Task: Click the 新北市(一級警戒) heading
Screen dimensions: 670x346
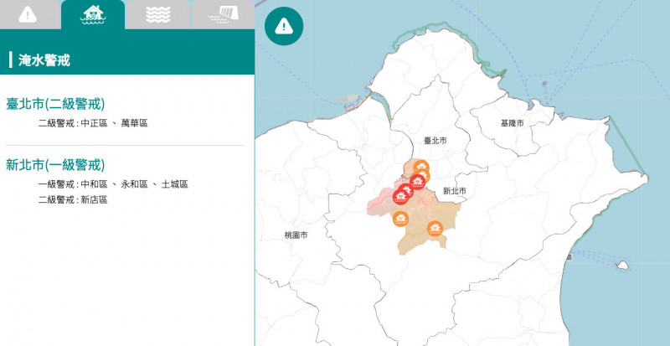Action: click(x=55, y=165)
